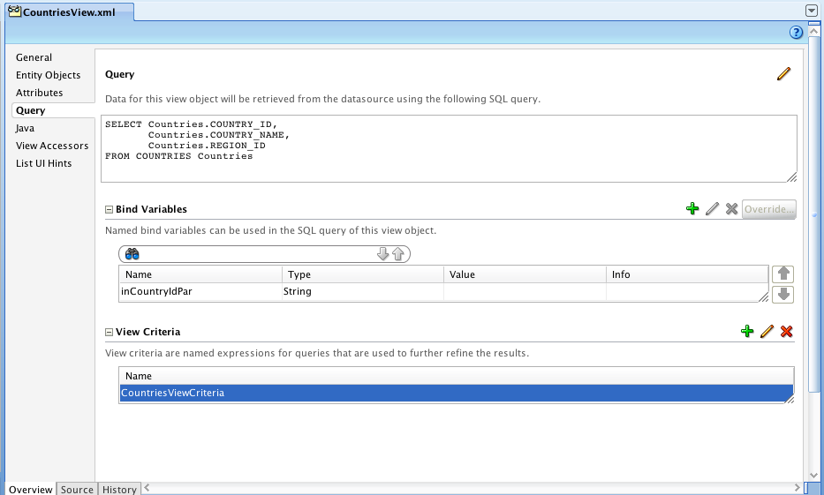The height and width of the screenshot is (495, 824).
Task: Move bind variable up in list
Action: (783, 274)
